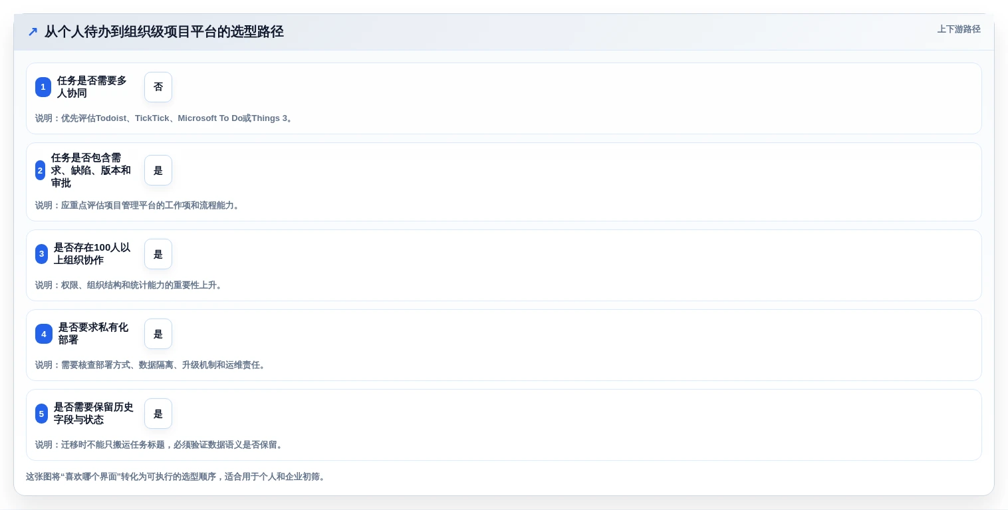
Task: Click the note 应重点评估项目管理平台的工作项和流程能力
Action: [138, 205]
